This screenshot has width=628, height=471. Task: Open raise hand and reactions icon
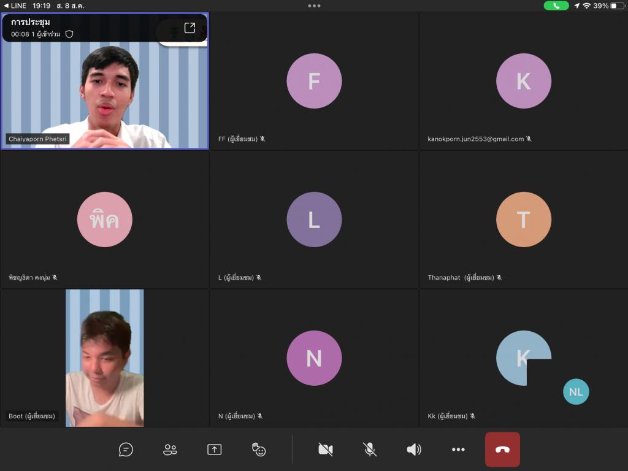pyautogui.click(x=259, y=450)
